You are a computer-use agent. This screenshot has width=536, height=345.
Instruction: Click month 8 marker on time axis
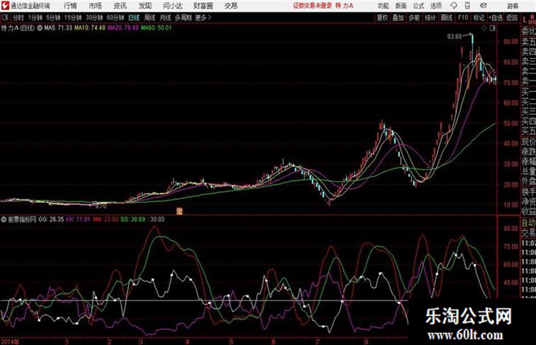[366, 342]
